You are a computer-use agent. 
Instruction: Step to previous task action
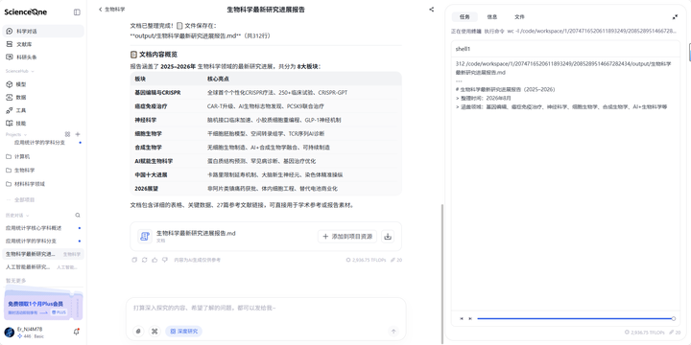[x=462, y=318]
